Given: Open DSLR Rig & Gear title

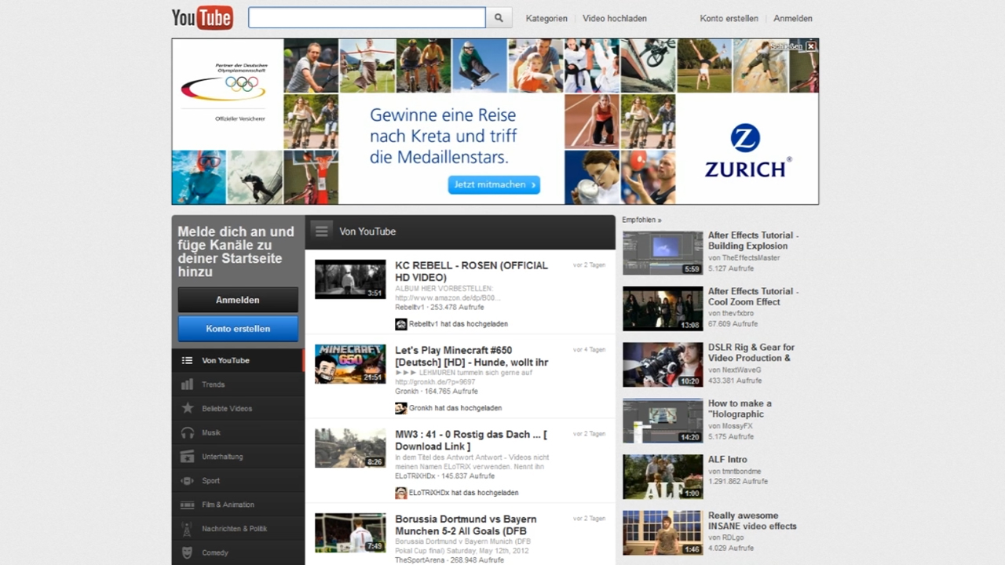Looking at the screenshot, I should 751,352.
